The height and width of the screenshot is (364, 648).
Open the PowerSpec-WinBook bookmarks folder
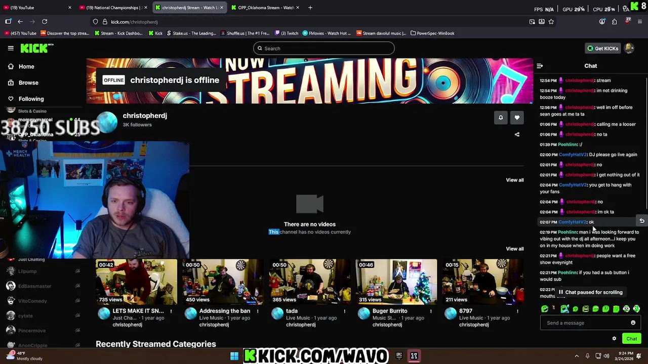[x=432, y=33]
